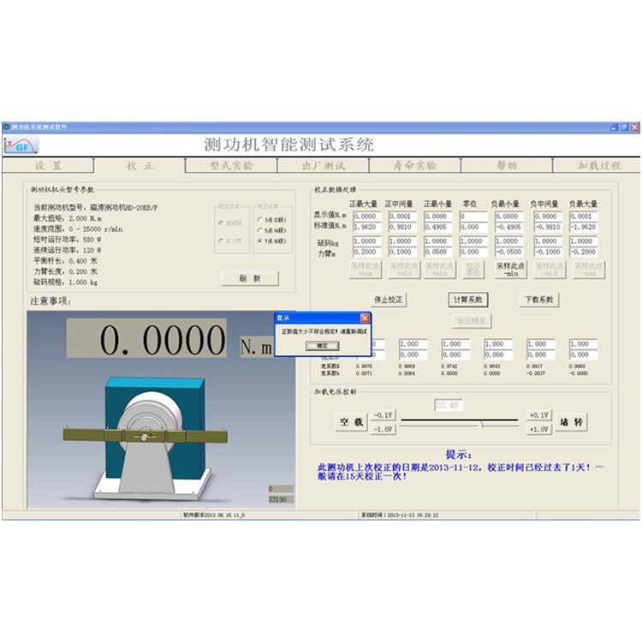Click the 校正零位 button
This screenshot has width=642, height=642.
473,270
